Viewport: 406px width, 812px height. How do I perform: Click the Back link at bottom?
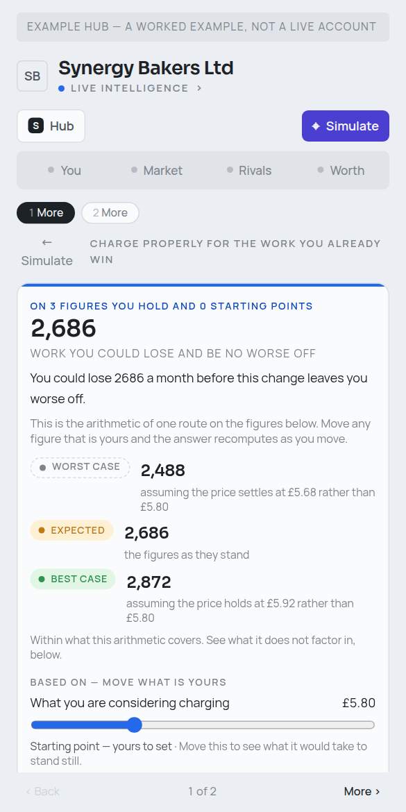(42, 791)
